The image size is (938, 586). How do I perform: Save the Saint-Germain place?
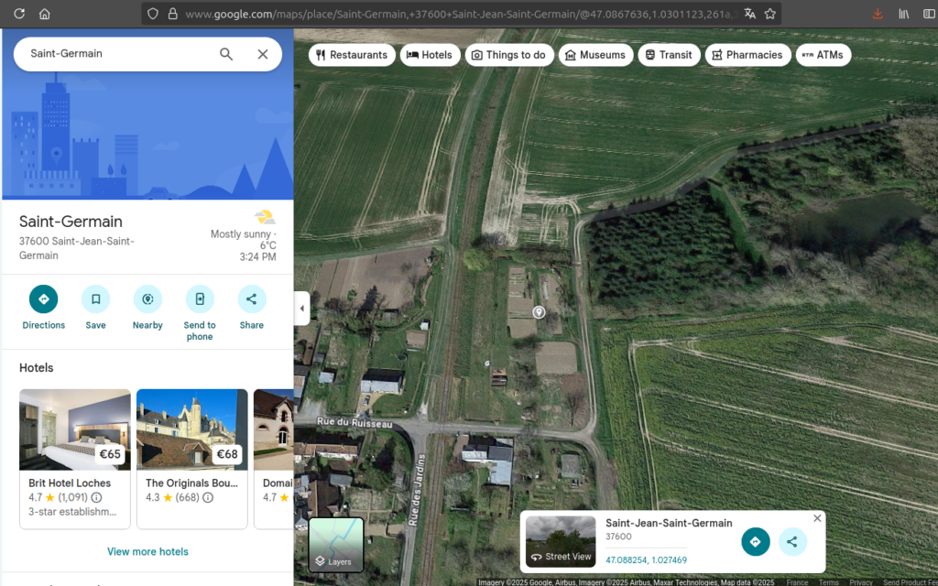click(x=95, y=299)
